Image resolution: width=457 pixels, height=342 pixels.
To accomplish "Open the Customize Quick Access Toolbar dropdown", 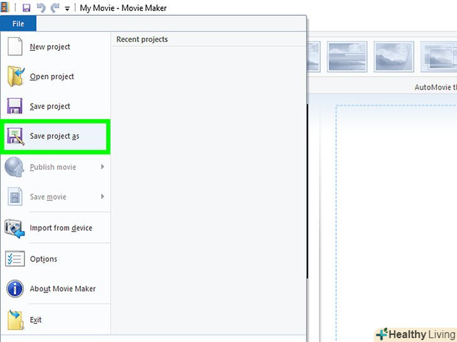I will click(67, 9).
